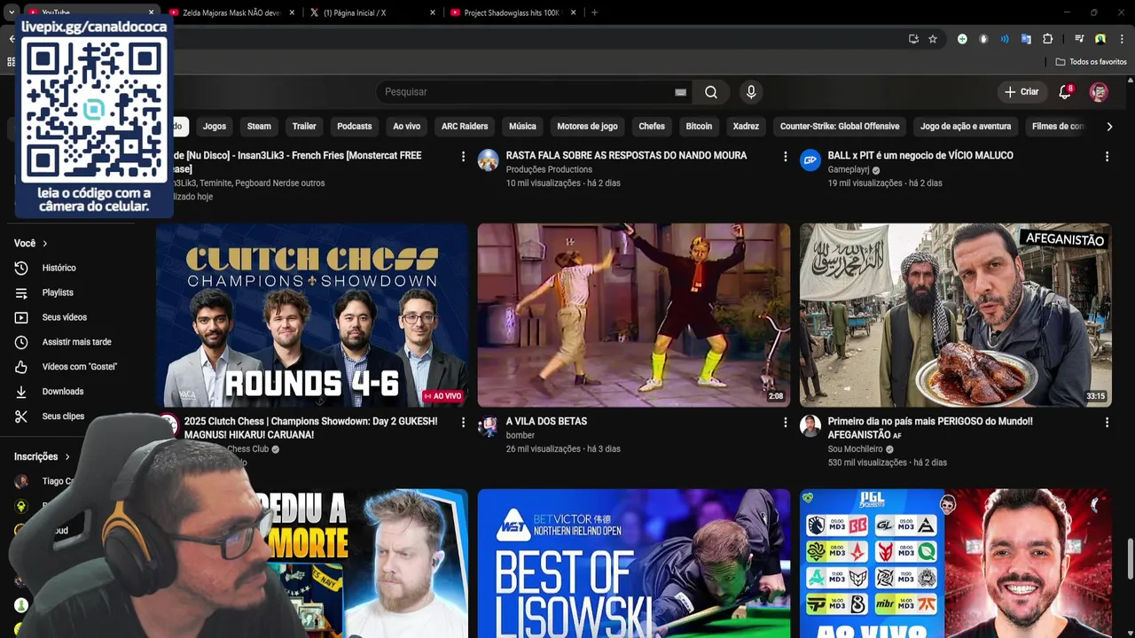Open Sou Mochileiro channel avatar
This screenshot has height=638, width=1135.
click(810, 425)
